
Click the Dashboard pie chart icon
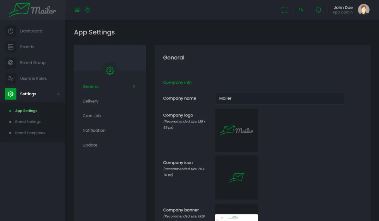[x=10, y=31]
